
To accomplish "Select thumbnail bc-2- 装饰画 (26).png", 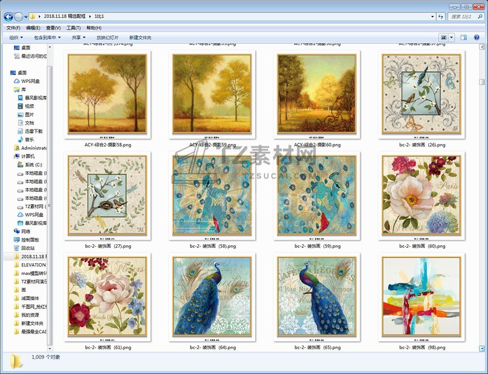I will 422,94.
